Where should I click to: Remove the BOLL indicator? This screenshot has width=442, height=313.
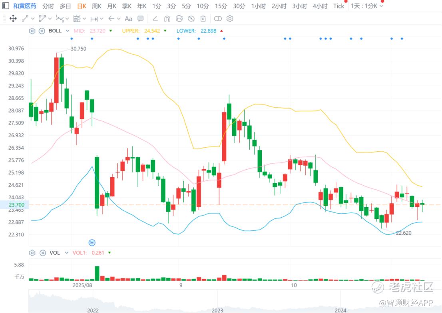pyautogui.click(x=42, y=31)
